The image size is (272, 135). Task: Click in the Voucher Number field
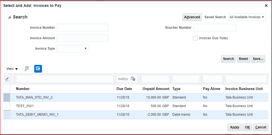point(215,28)
